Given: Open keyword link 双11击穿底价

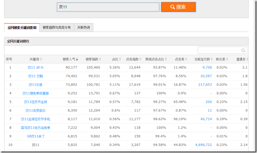Looking at the screenshot, I should tap(36, 111).
